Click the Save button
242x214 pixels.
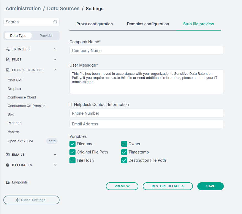211,186
